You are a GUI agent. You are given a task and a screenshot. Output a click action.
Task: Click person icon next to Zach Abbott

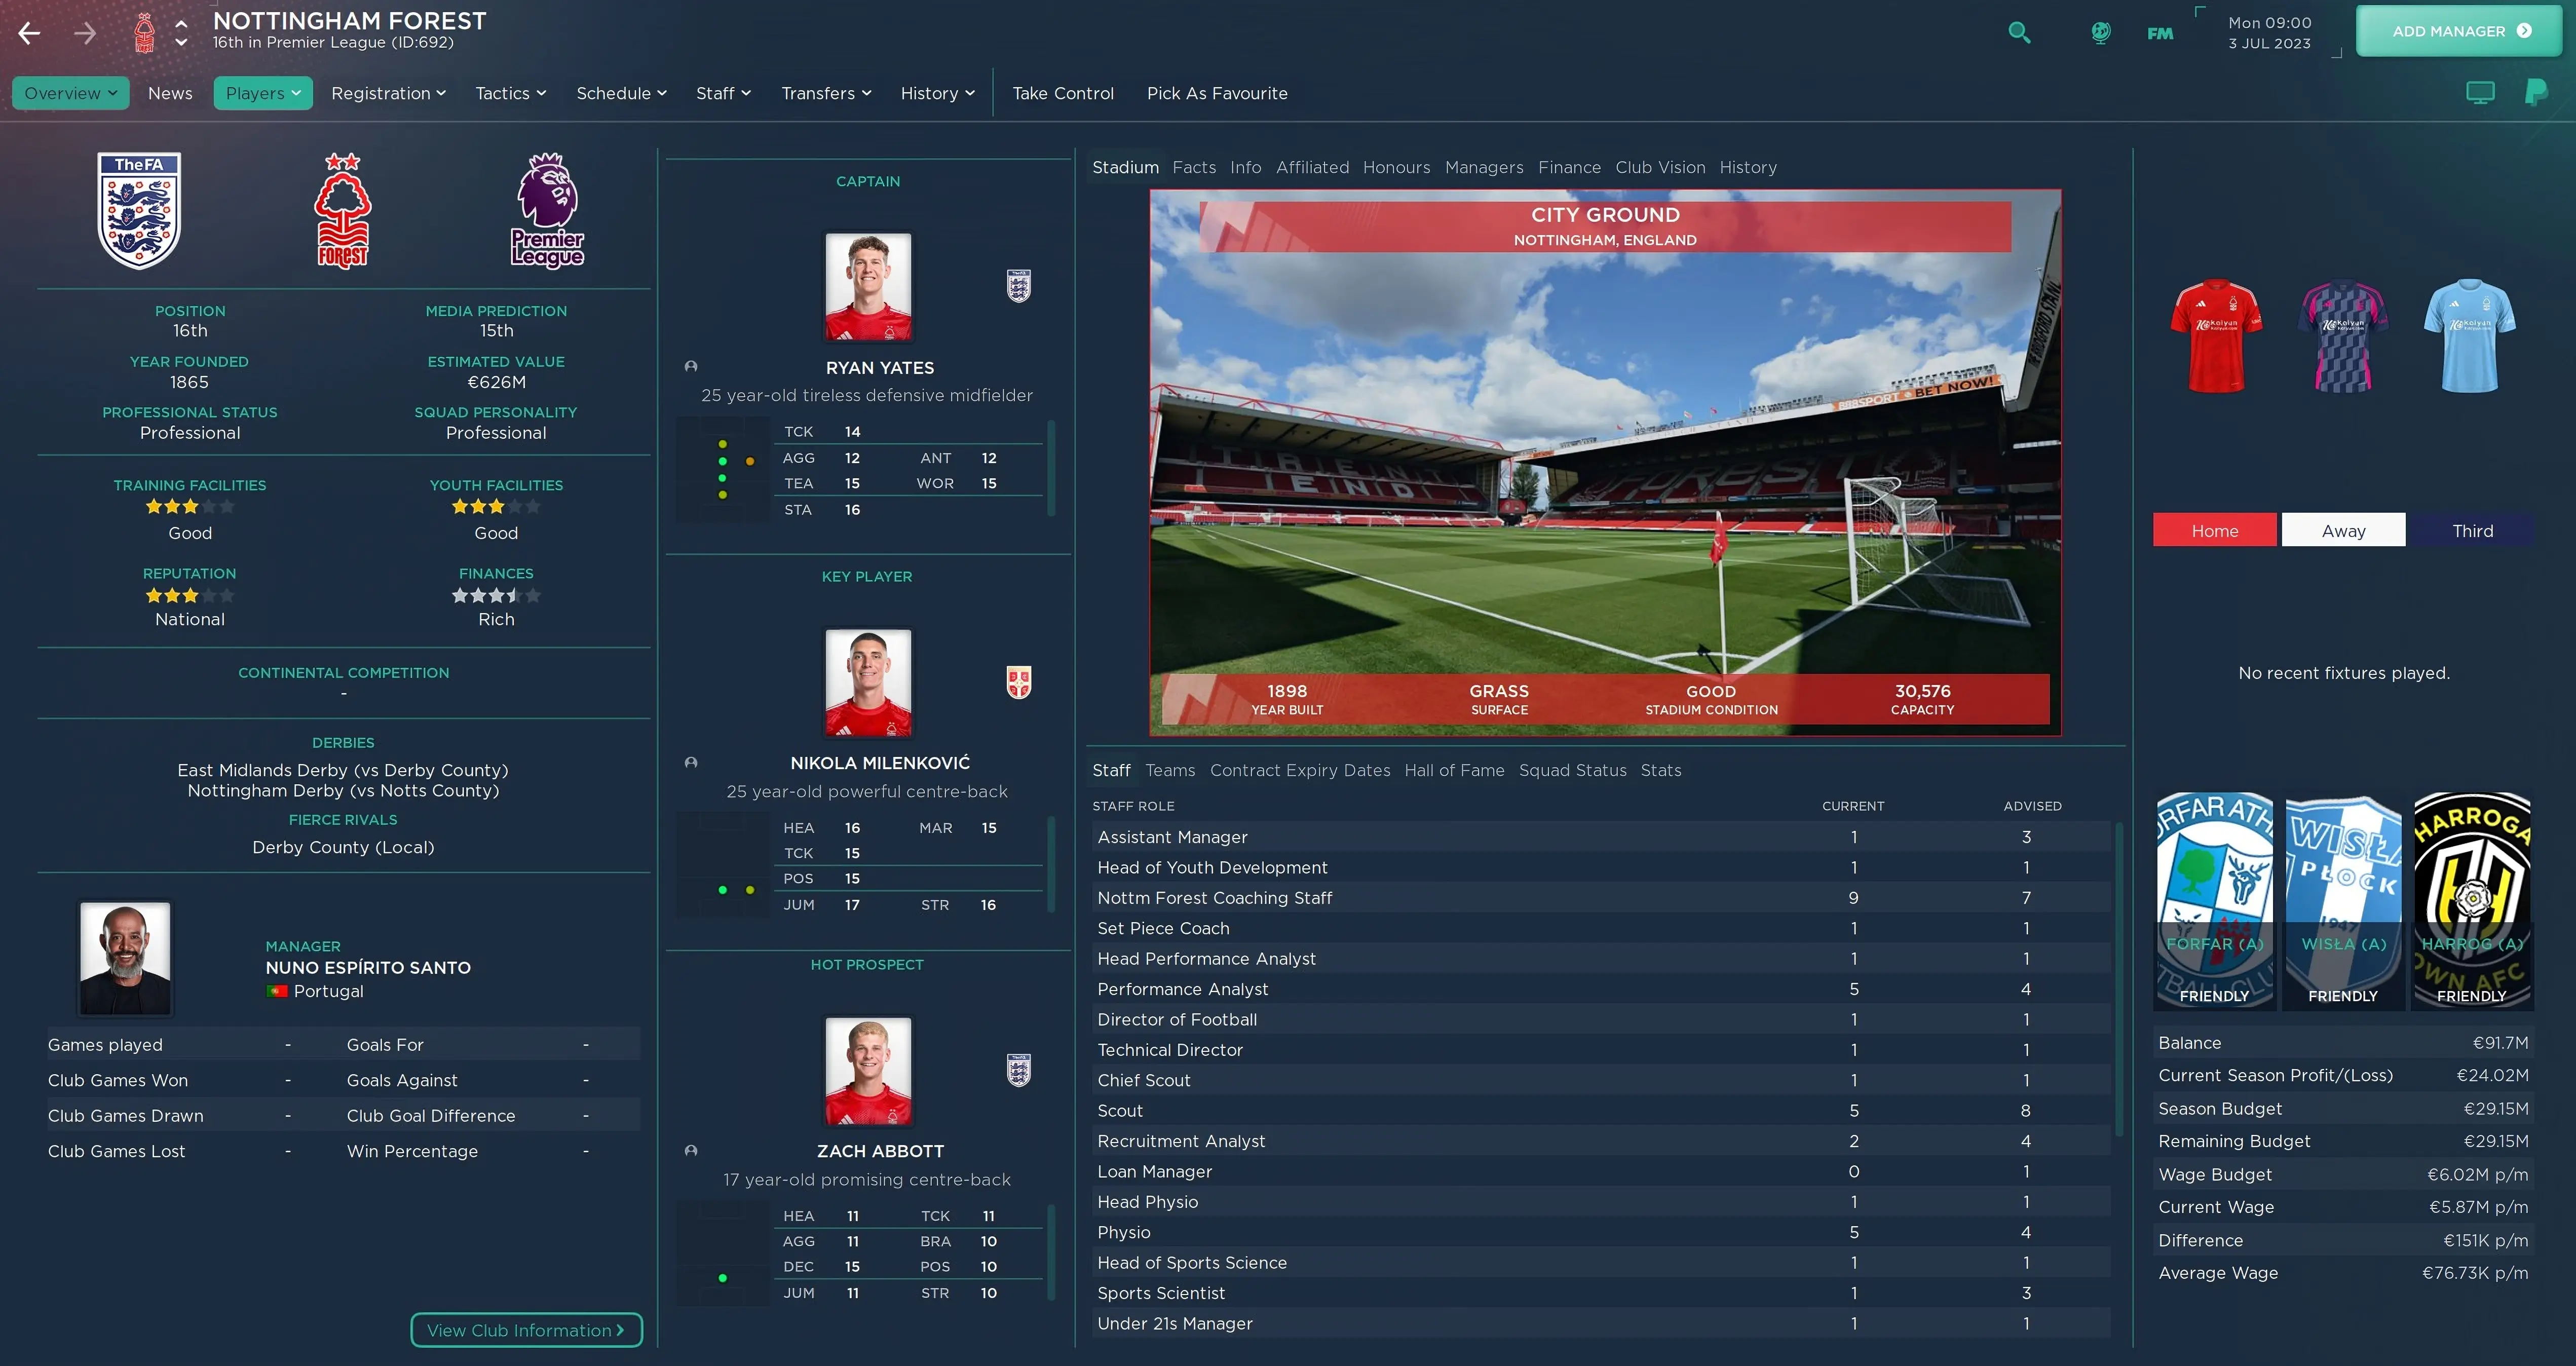[691, 1151]
